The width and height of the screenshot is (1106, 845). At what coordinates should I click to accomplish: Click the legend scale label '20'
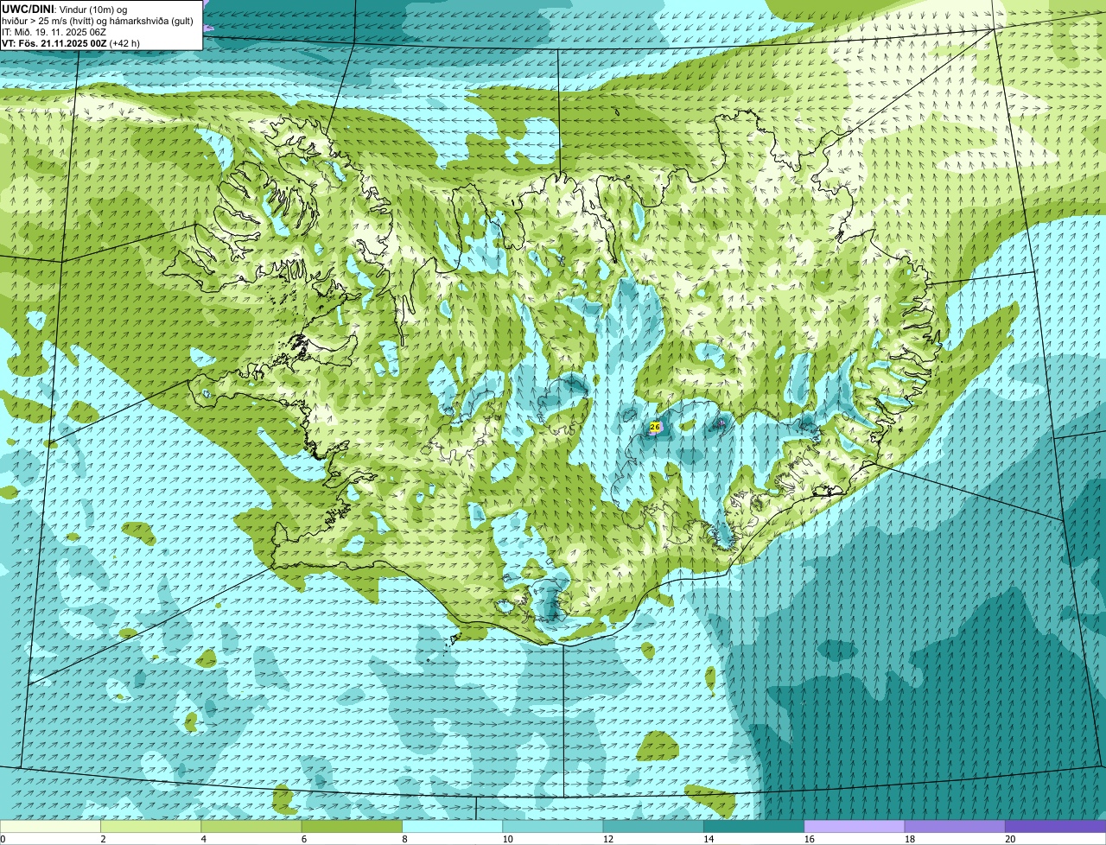point(1010,839)
